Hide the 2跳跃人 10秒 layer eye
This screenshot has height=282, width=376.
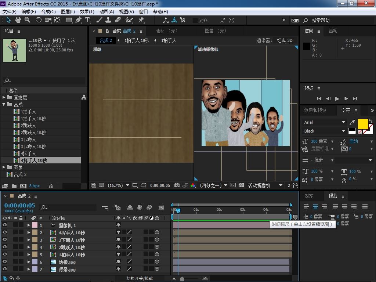(x=4, y=247)
